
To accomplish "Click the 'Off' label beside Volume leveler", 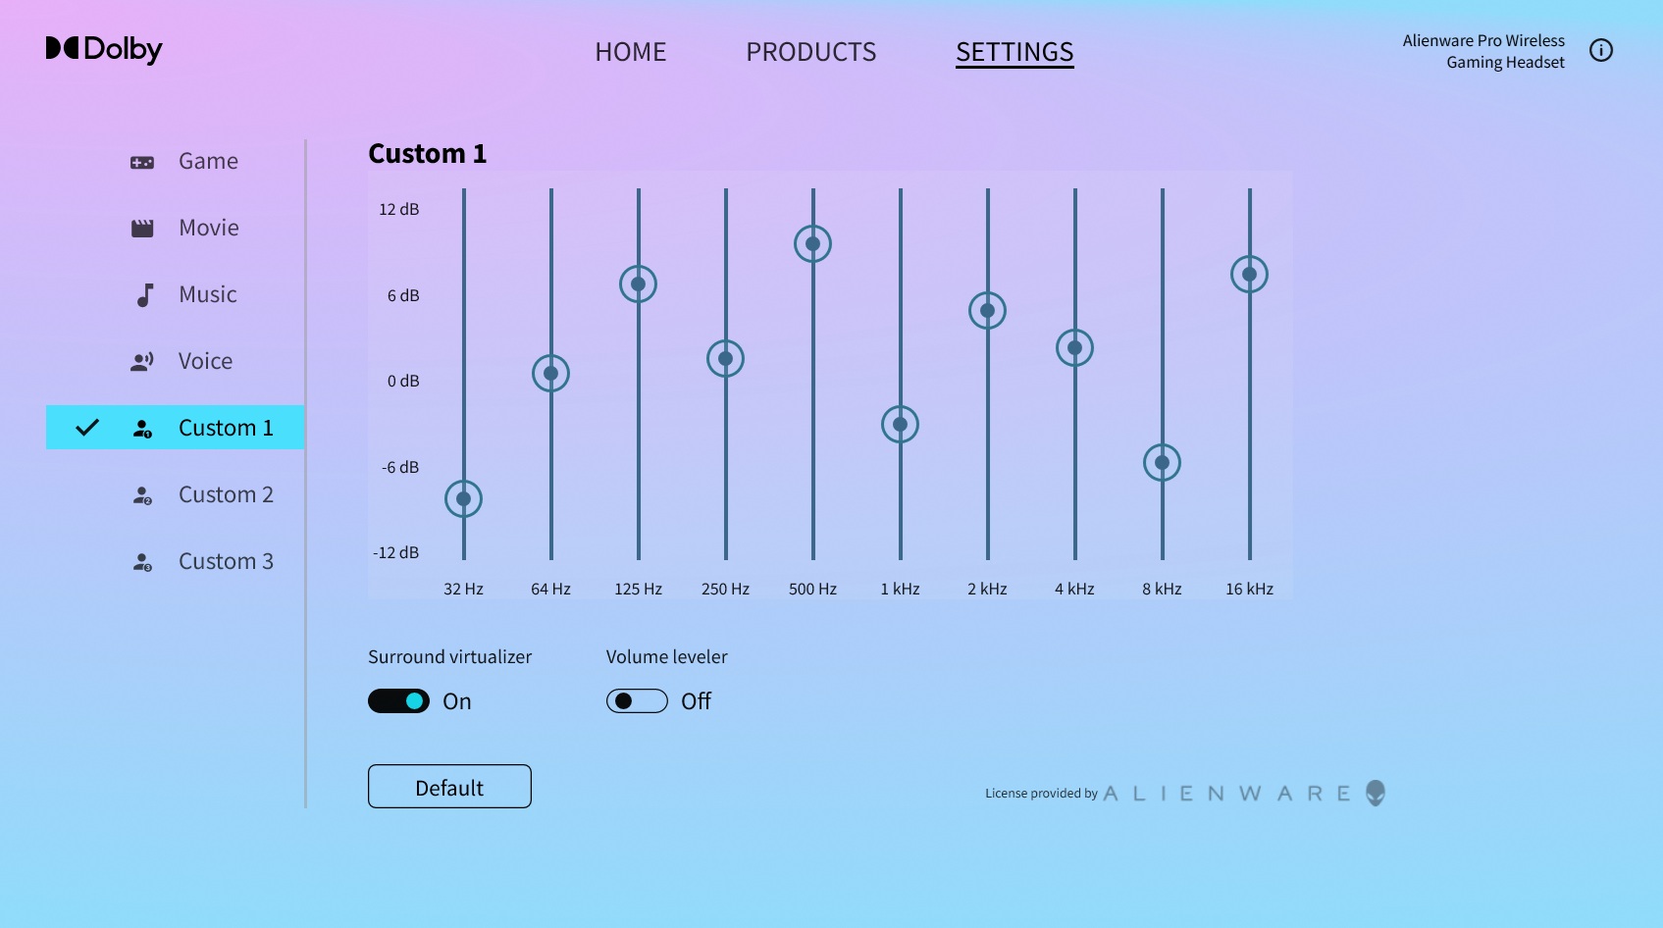I will [x=696, y=701].
